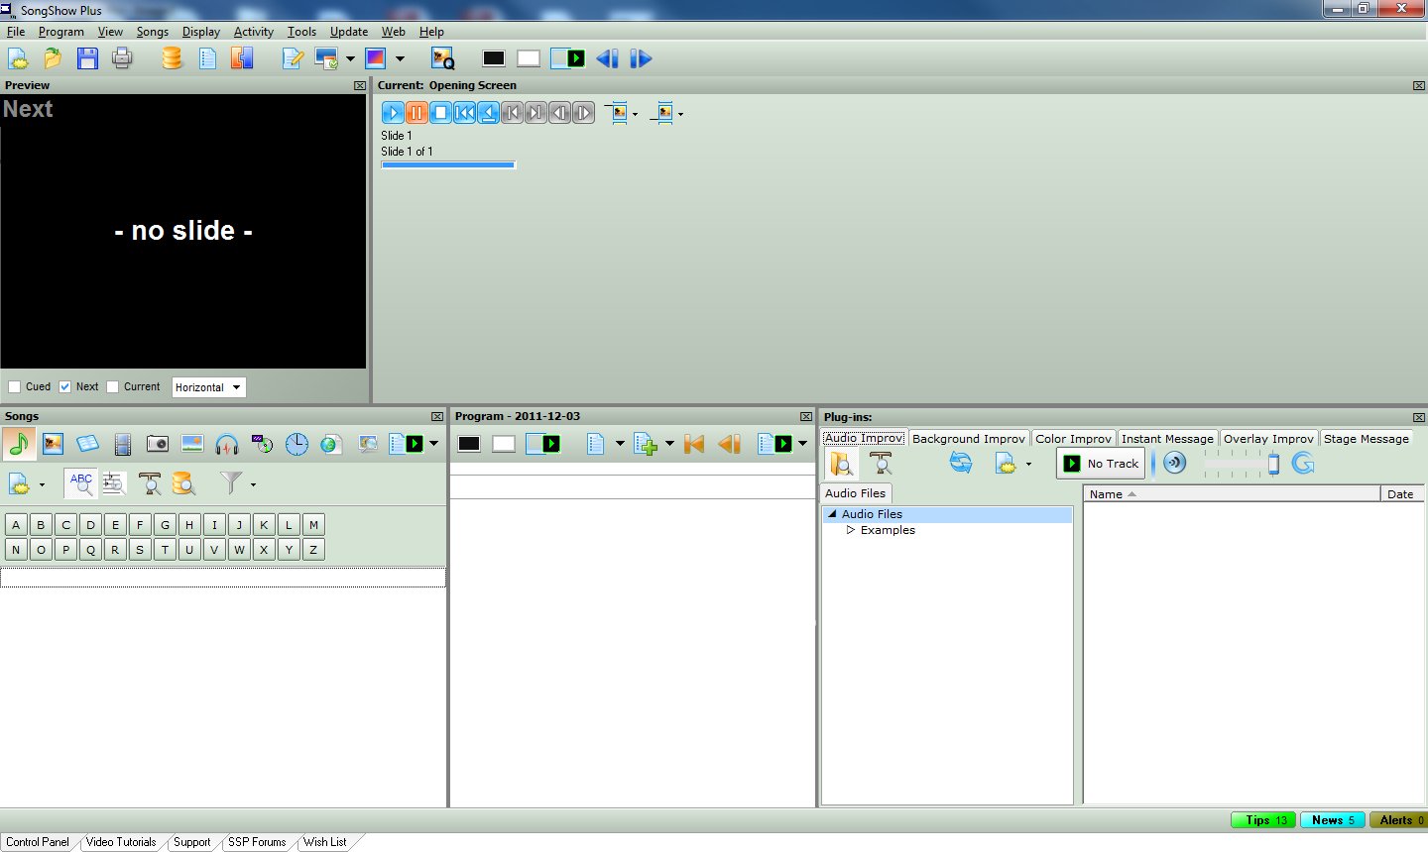
Task: Select the audio headphones media icon
Action: (x=227, y=444)
